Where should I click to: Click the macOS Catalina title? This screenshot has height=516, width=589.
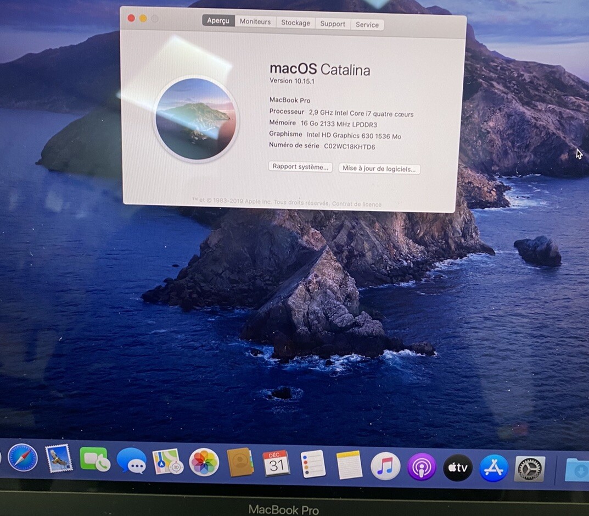pos(320,69)
